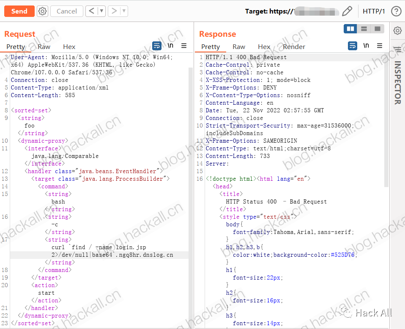The image size is (405, 329).
Task: Click the Connection: close request header
Action: click(x=39, y=80)
